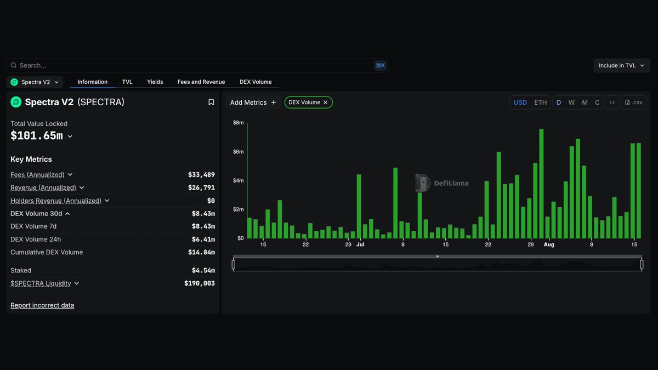Click the $190,003 liquidity value

click(x=200, y=283)
